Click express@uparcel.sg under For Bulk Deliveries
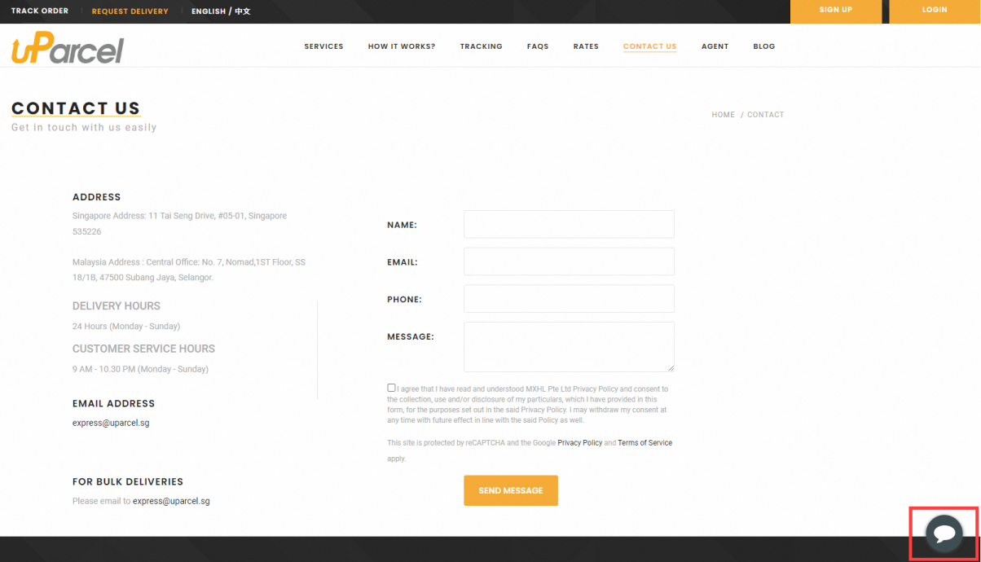Screen dimensions: 981x562 click(x=171, y=501)
